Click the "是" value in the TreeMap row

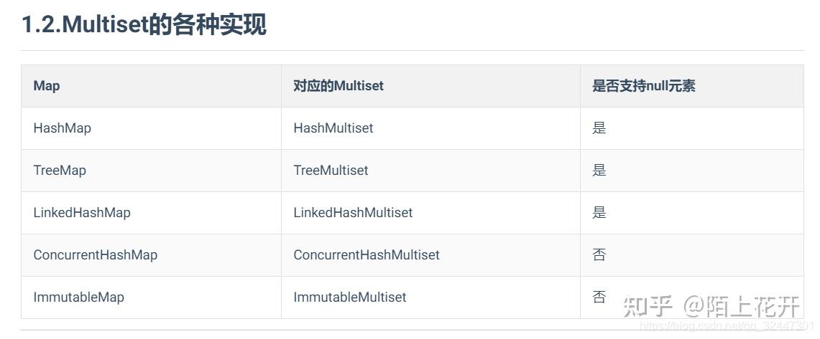[x=599, y=171]
